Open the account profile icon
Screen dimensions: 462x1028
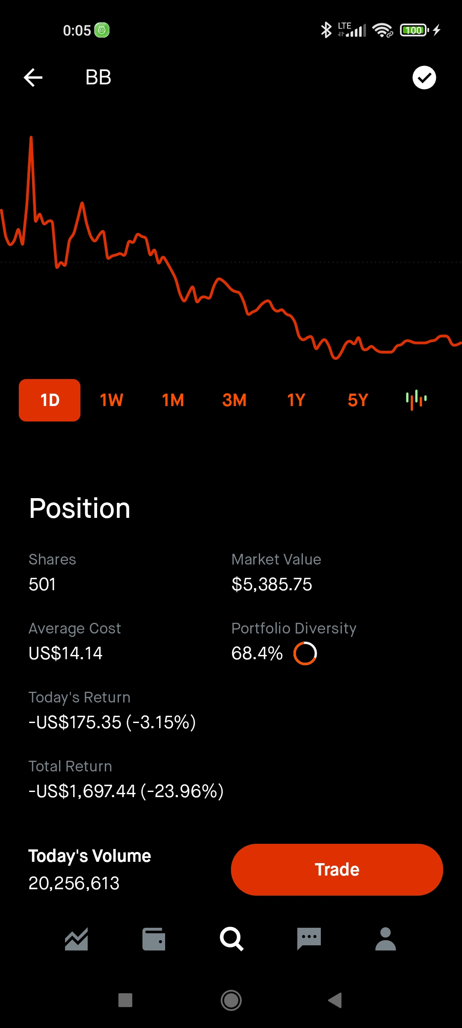(386, 939)
